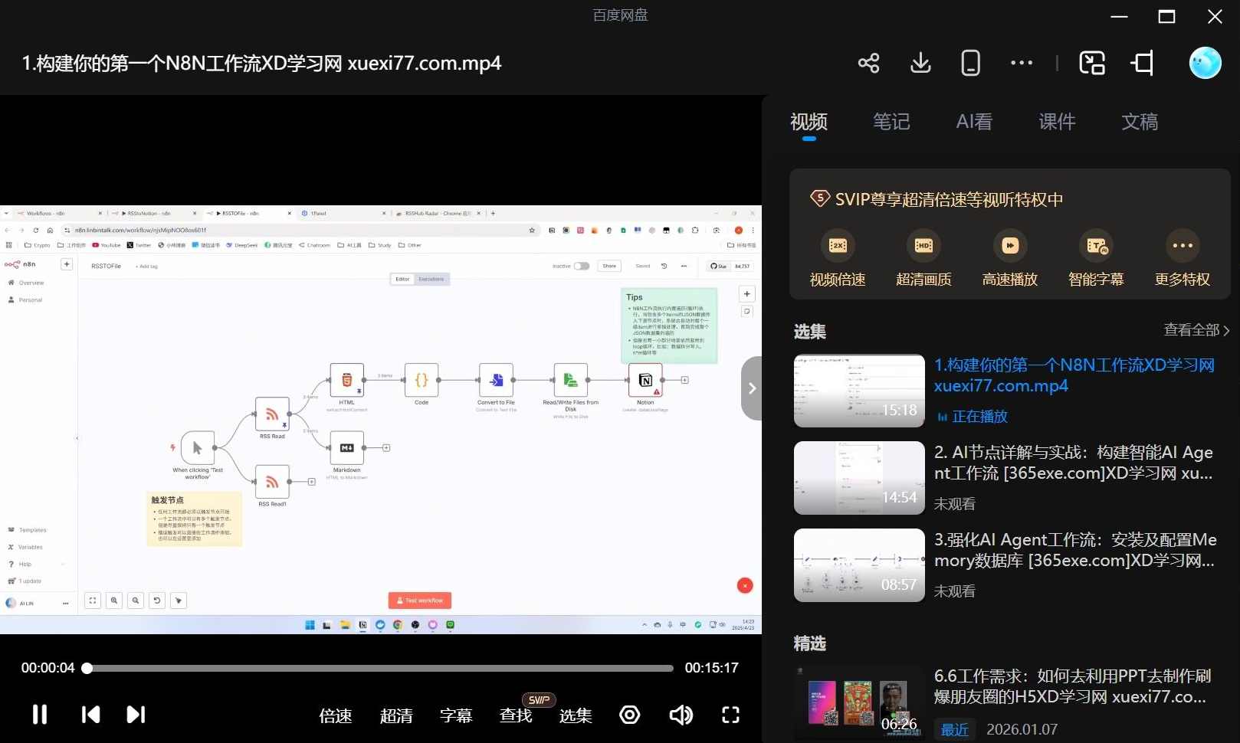
Task: Open 视频倍速 speed privilege feature
Action: [x=836, y=257]
